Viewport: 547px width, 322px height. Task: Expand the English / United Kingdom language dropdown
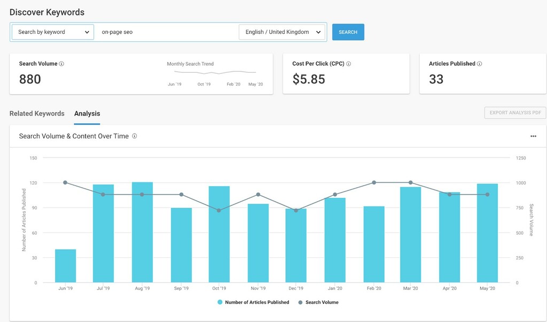point(282,32)
